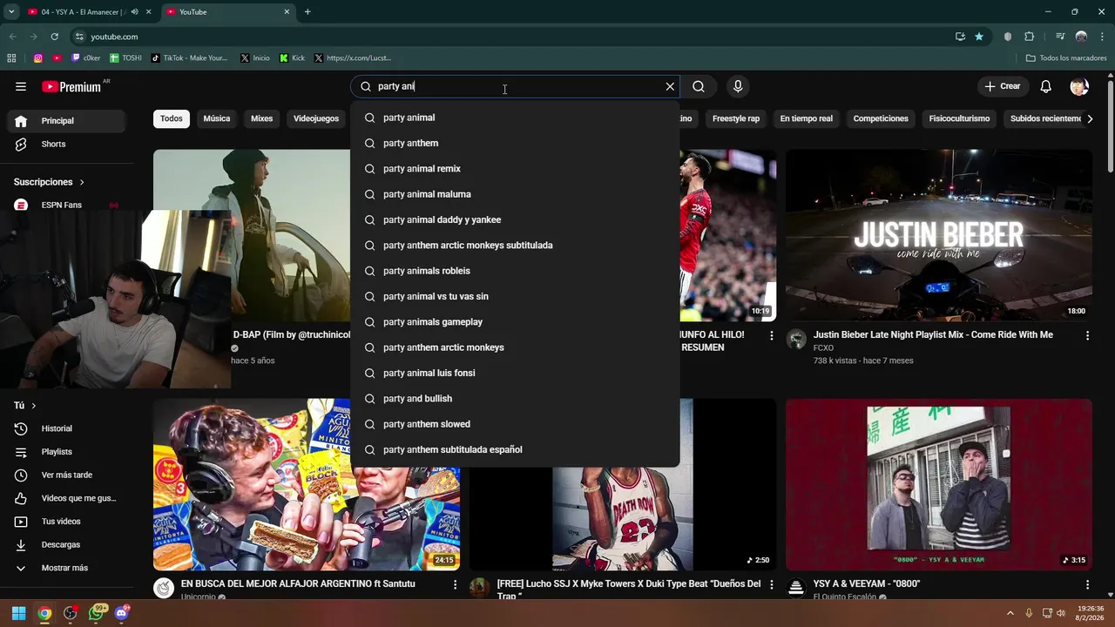This screenshot has width=1115, height=627.
Task: Go to Principal in the sidebar
Action: pos(65,121)
